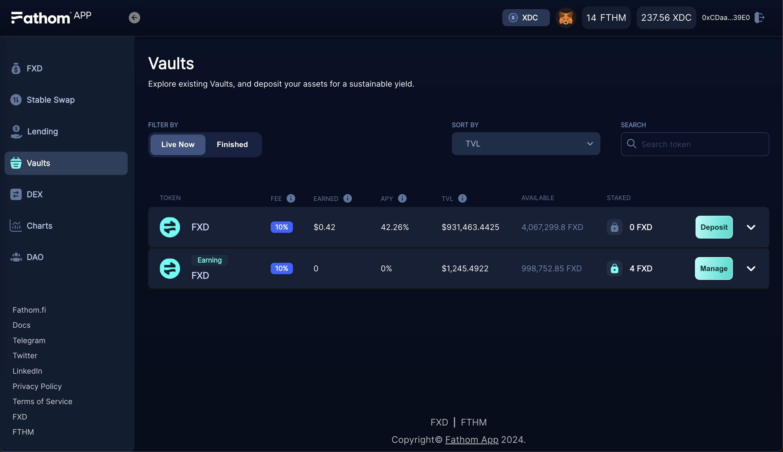Viewport: 783px width, 452px height.
Task: Click the $931,463.4425 TVL value
Action: tap(470, 227)
